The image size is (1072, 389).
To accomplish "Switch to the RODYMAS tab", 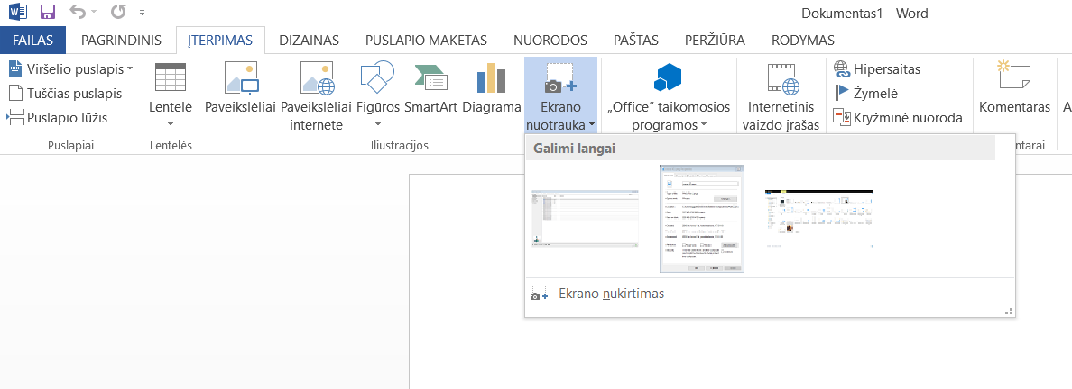I will pos(802,41).
